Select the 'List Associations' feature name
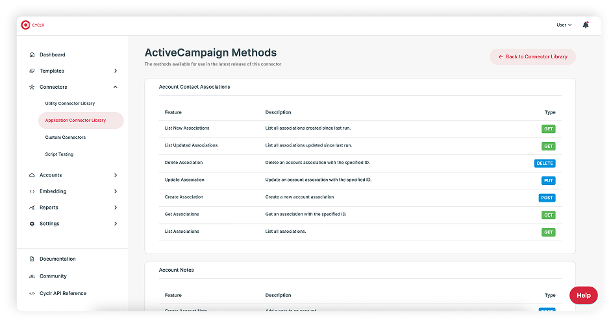This screenshot has height=321, width=611. point(182,231)
